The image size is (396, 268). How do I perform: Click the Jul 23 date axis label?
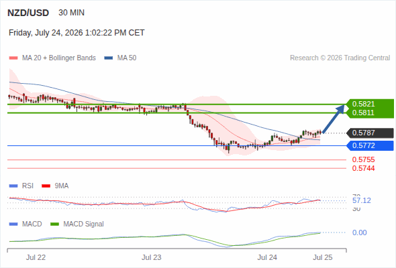coord(151,257)
